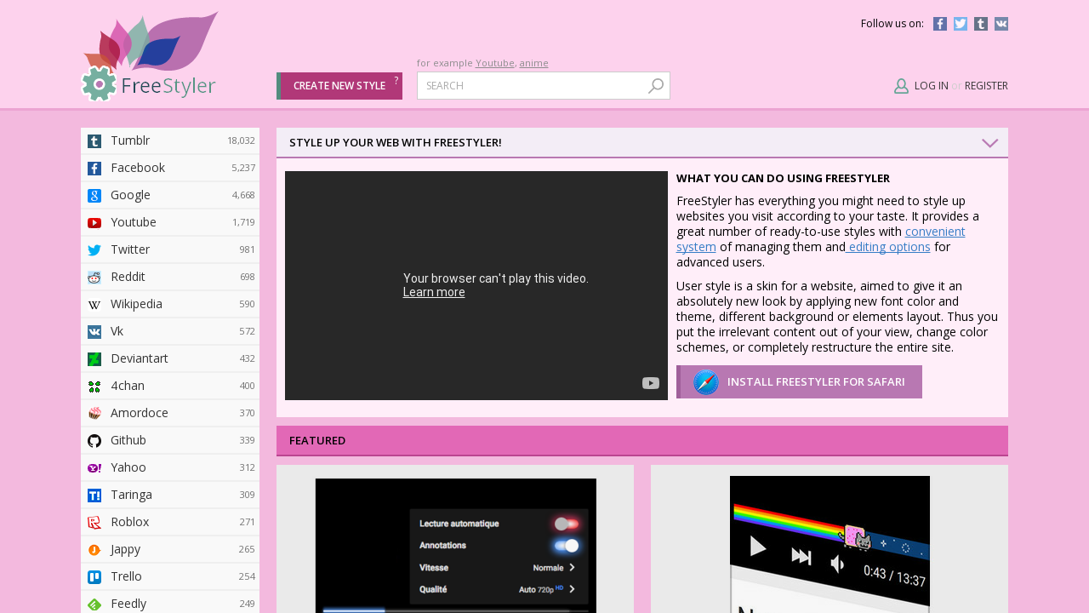Click the Amordoce cupcake icon

[94, 414]
